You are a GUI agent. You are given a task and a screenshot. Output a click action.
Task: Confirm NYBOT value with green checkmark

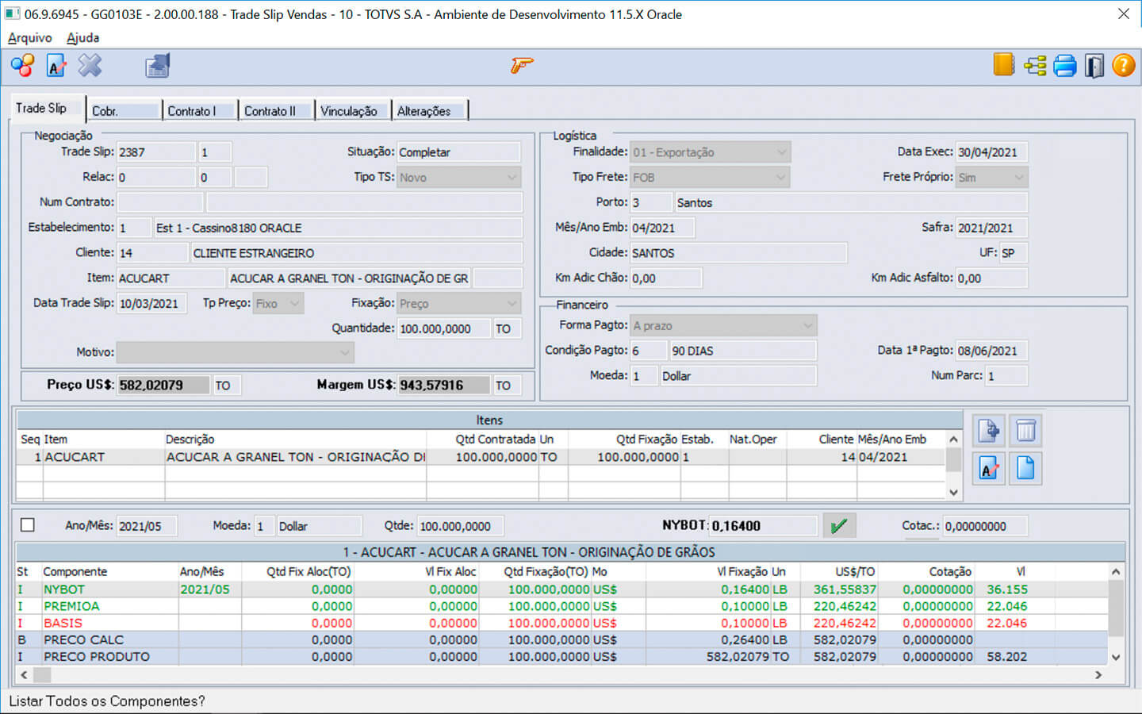pos(838,525)
